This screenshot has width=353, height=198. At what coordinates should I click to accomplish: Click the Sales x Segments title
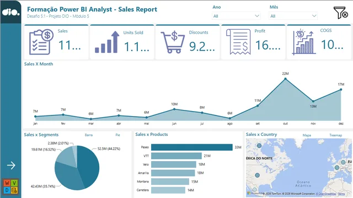point(41,135)
